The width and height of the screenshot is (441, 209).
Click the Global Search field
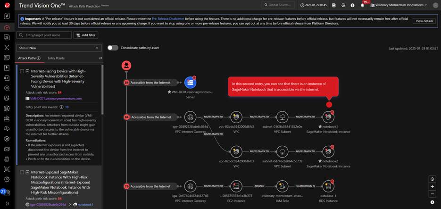pyautogui.click(x=278, y=5)
